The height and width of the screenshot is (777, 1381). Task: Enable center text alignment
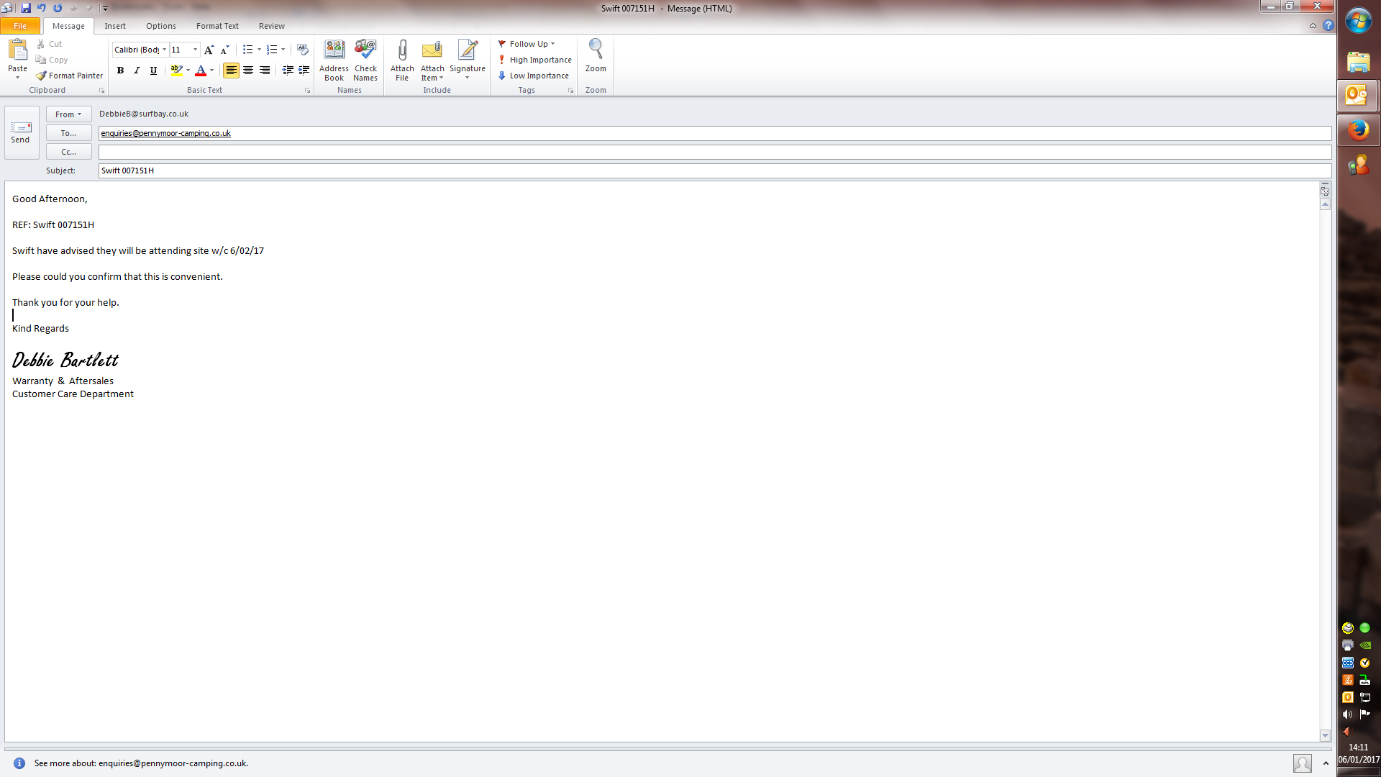pos(248,71)
